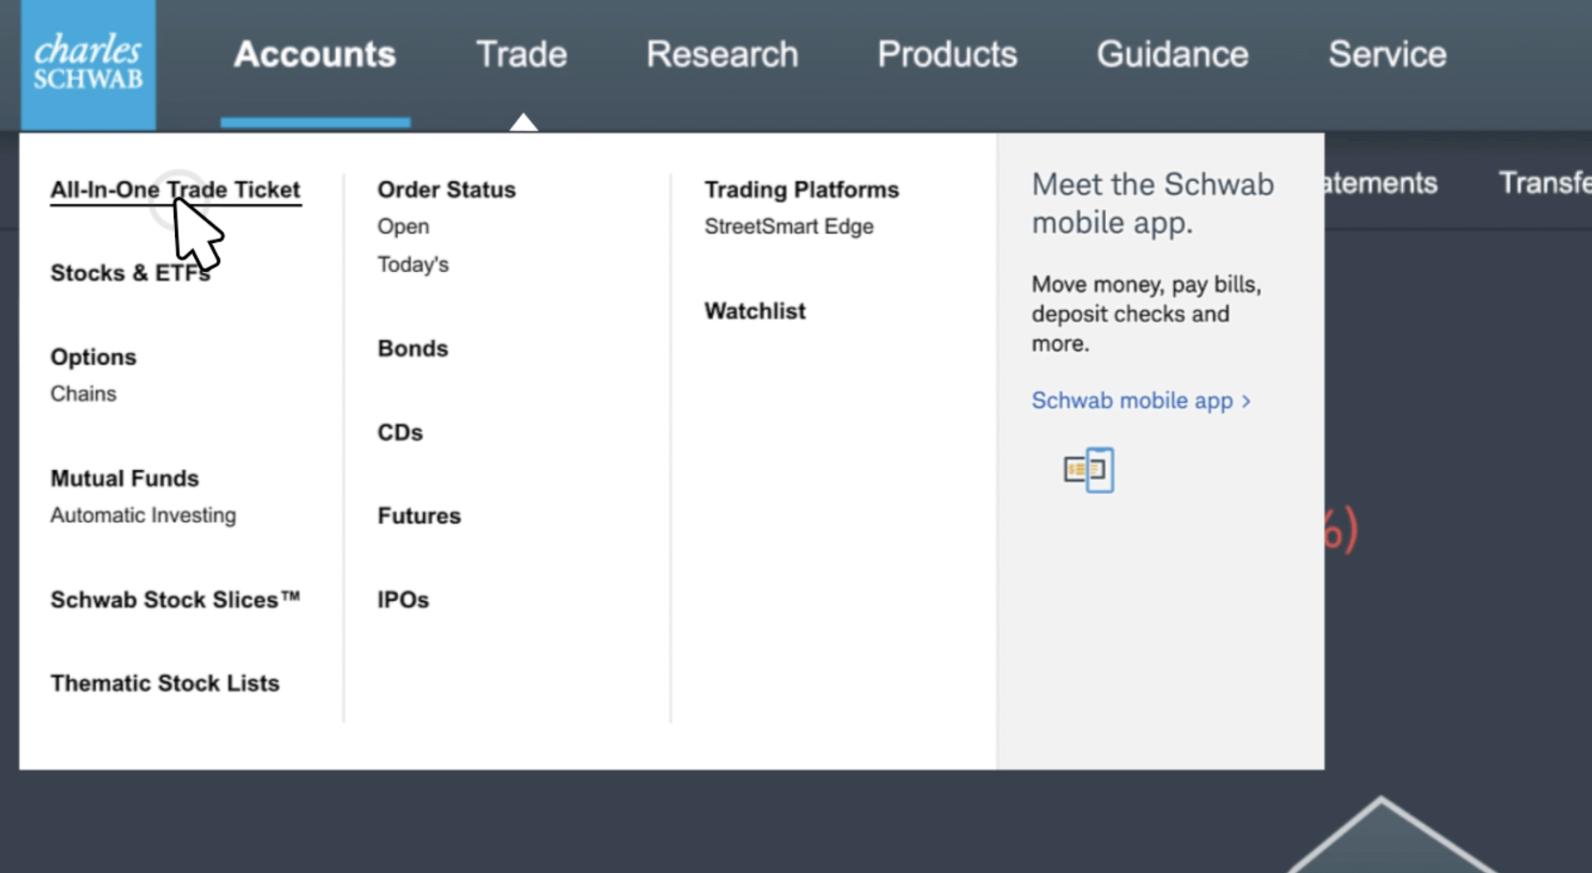
Task: Browse Thematic Stock Lists
Action: point(164,684)
